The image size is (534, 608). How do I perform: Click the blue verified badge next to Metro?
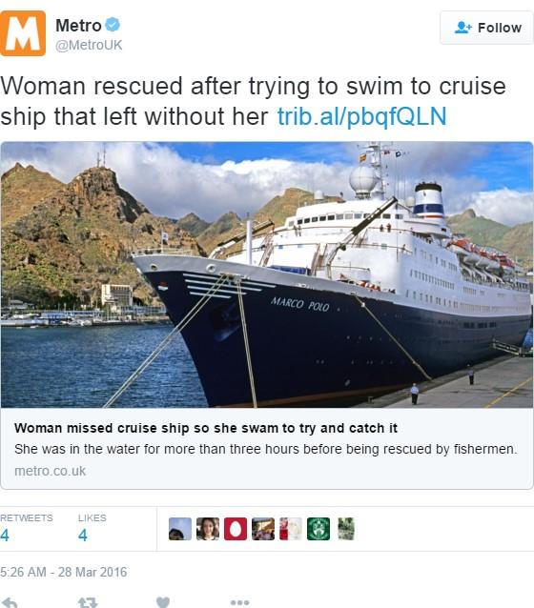point(113,25)
